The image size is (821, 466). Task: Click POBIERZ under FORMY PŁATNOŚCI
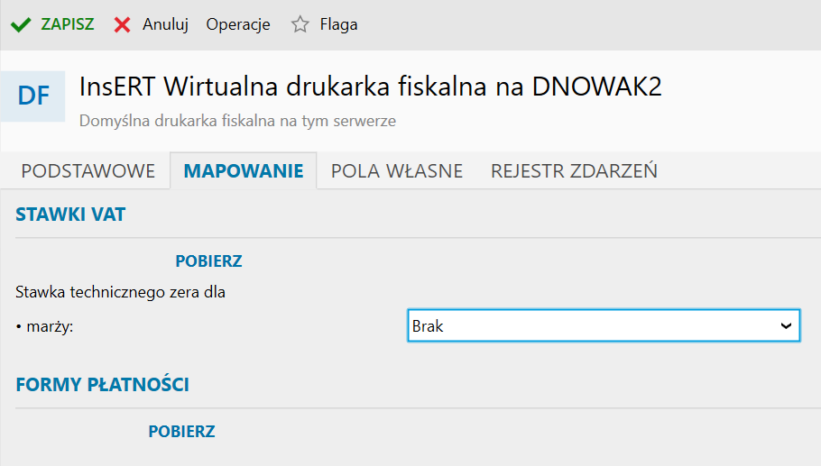pyautogui.click(x=181, y=432)
